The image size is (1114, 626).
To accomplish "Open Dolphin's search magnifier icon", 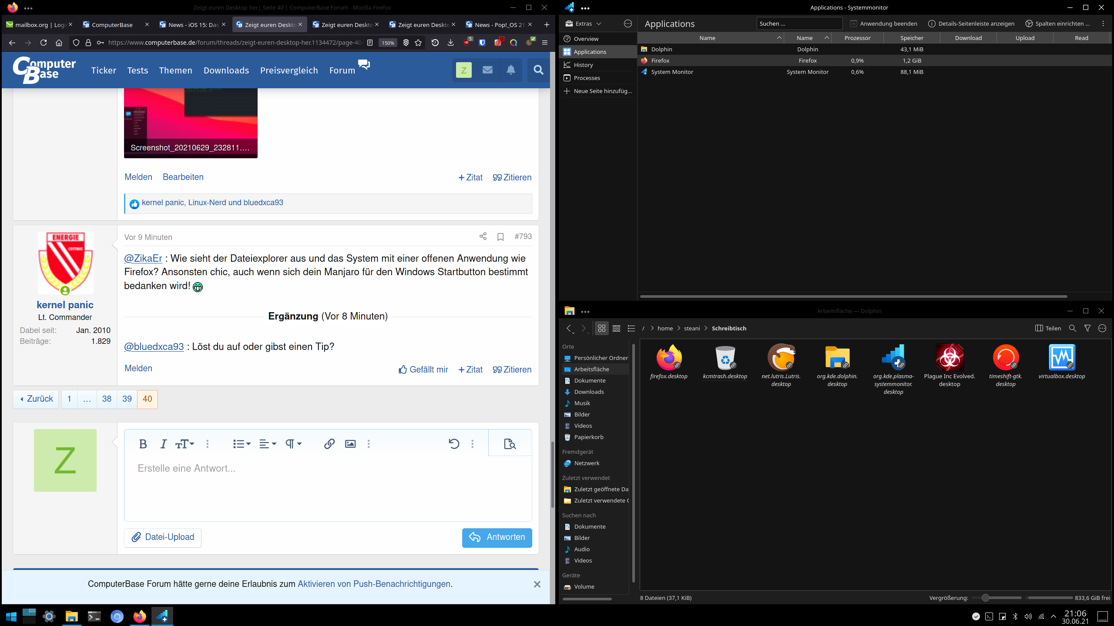I will [1072, 328].
